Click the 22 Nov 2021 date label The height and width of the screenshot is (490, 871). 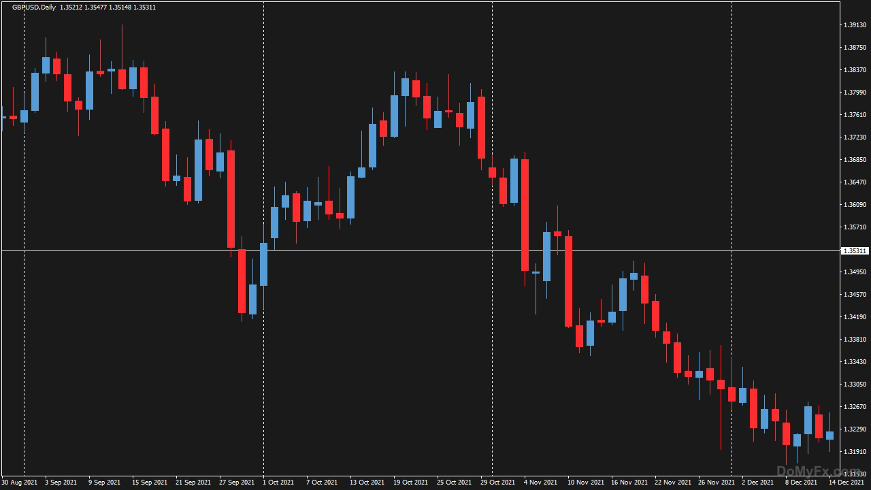point(672,483)
